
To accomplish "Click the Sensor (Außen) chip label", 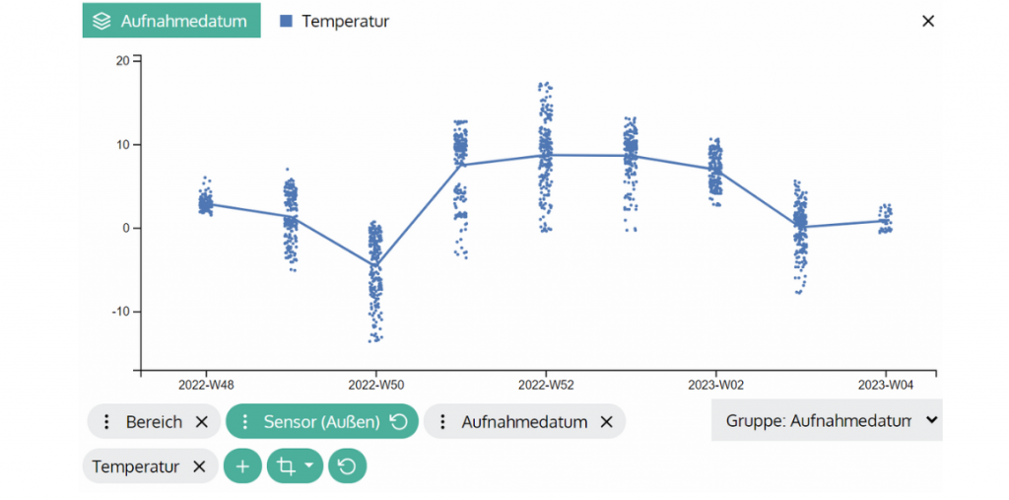I will [x=321, y=422].
